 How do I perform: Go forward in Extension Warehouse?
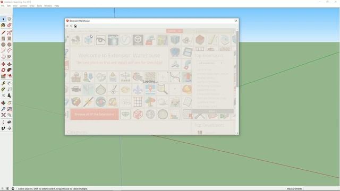[71, 26]
